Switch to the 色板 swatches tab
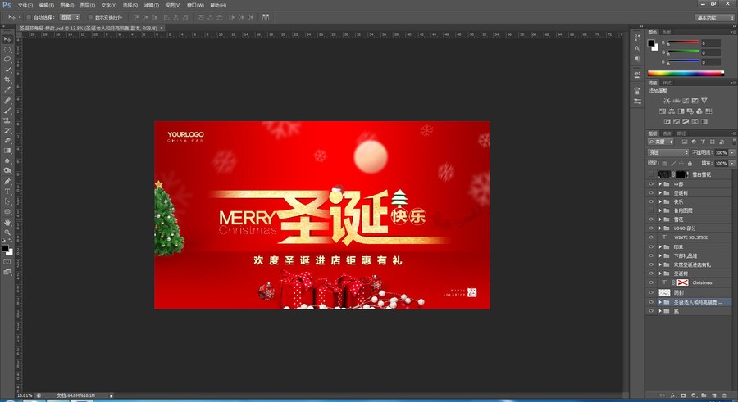738x402 pixels. (667, 33)
